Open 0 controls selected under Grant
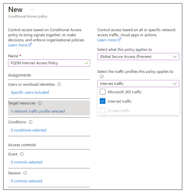Image resolution: width=184 pixels, height=191 pixels. [x=26, y=162]
